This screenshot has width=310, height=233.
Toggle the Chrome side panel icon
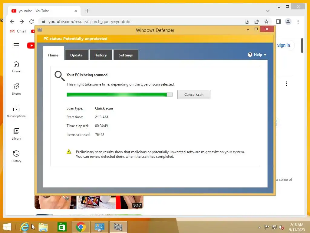279,22
